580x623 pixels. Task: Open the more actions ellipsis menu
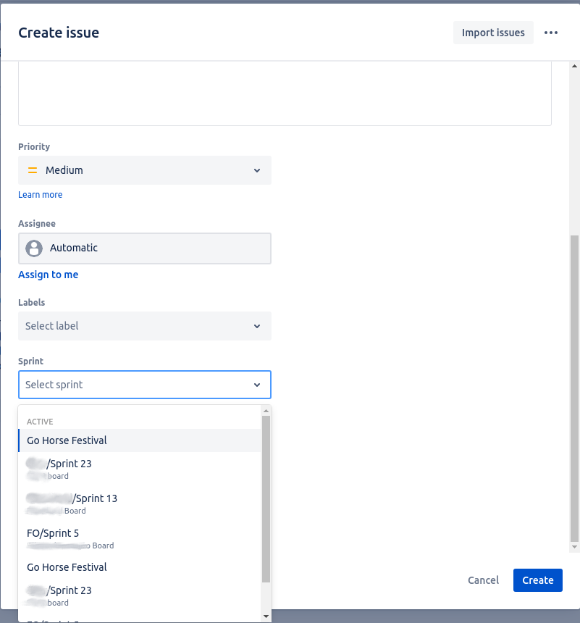pos(551,33)
